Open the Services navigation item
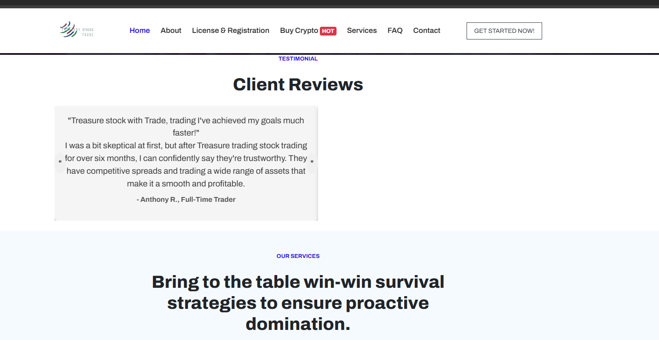 (x=362, y=31)
